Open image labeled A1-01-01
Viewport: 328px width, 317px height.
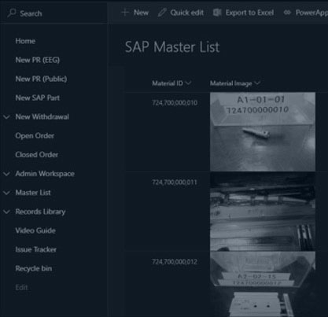coord(263,131)
